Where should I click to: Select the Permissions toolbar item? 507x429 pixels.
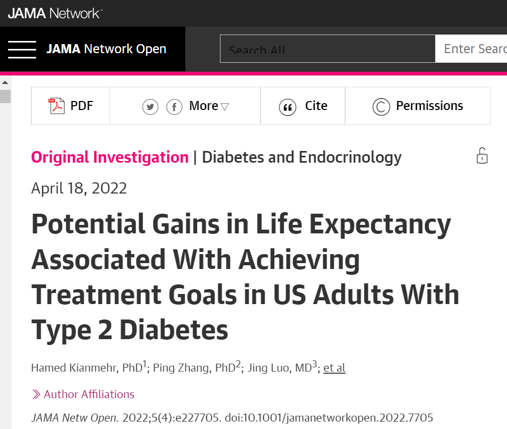click(418, 106)
